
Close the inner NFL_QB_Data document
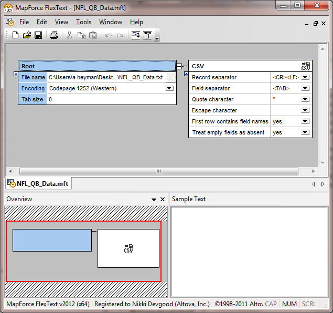(x=324, y=24)
